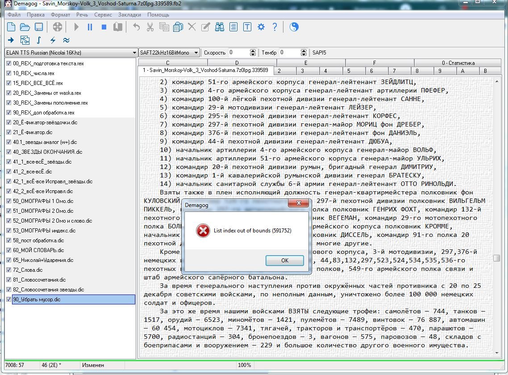Click the open book icon
The image size is (508, 375).
point(117,27)
